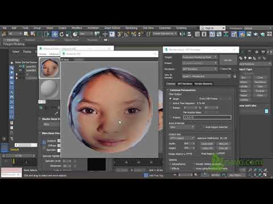Activate the Select and Rotate tool
273x204 pixels.
[x=61, y=34]
